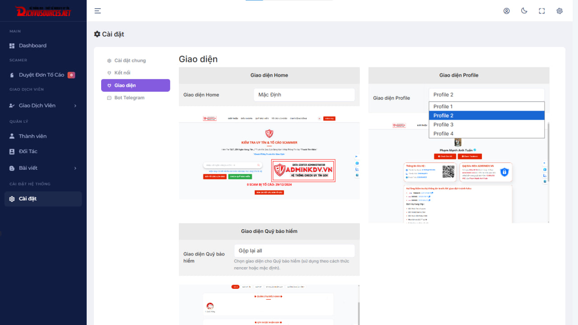Click the Dichvusources.net logo
Image resolution: width=578 pixels, height=325 pixels.
point(43,11)
